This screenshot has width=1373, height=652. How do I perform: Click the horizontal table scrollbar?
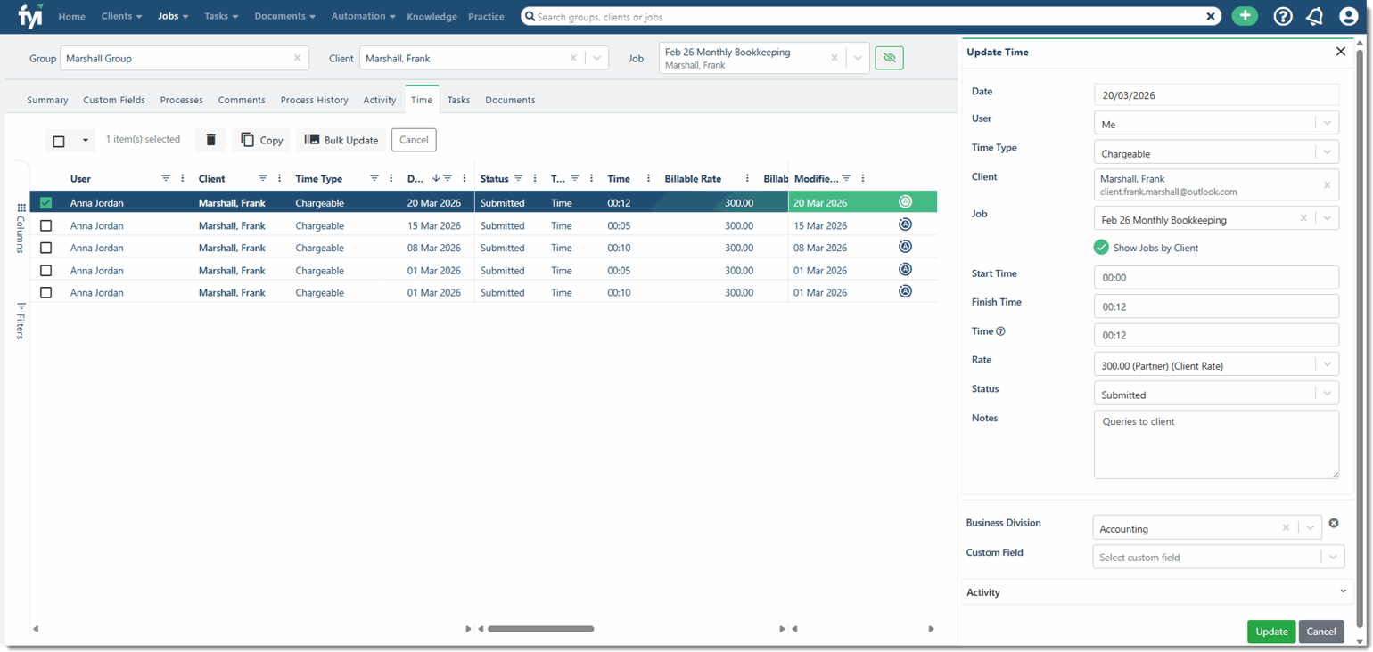pyautogui.click(x=540, y=629)
